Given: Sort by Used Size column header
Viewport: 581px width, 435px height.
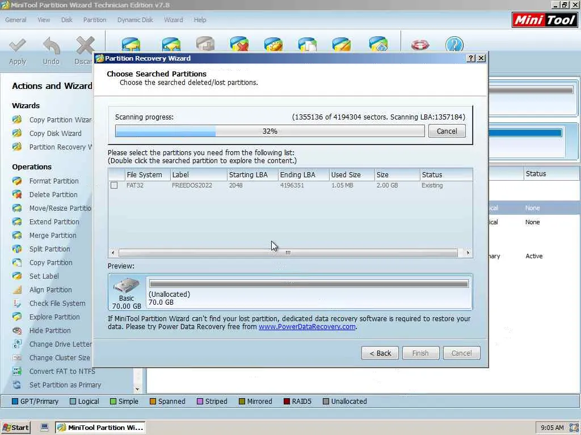Looking at the screenshot, I should (352, 174).
